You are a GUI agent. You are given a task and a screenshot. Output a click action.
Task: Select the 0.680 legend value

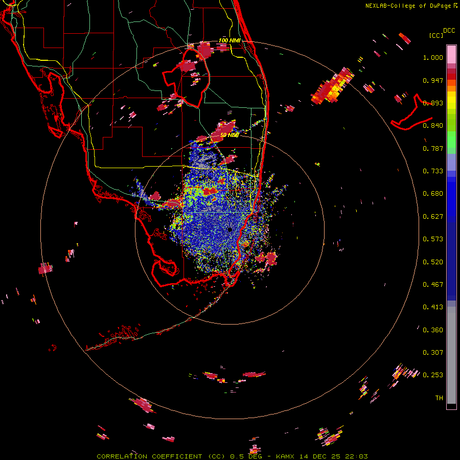433,194
